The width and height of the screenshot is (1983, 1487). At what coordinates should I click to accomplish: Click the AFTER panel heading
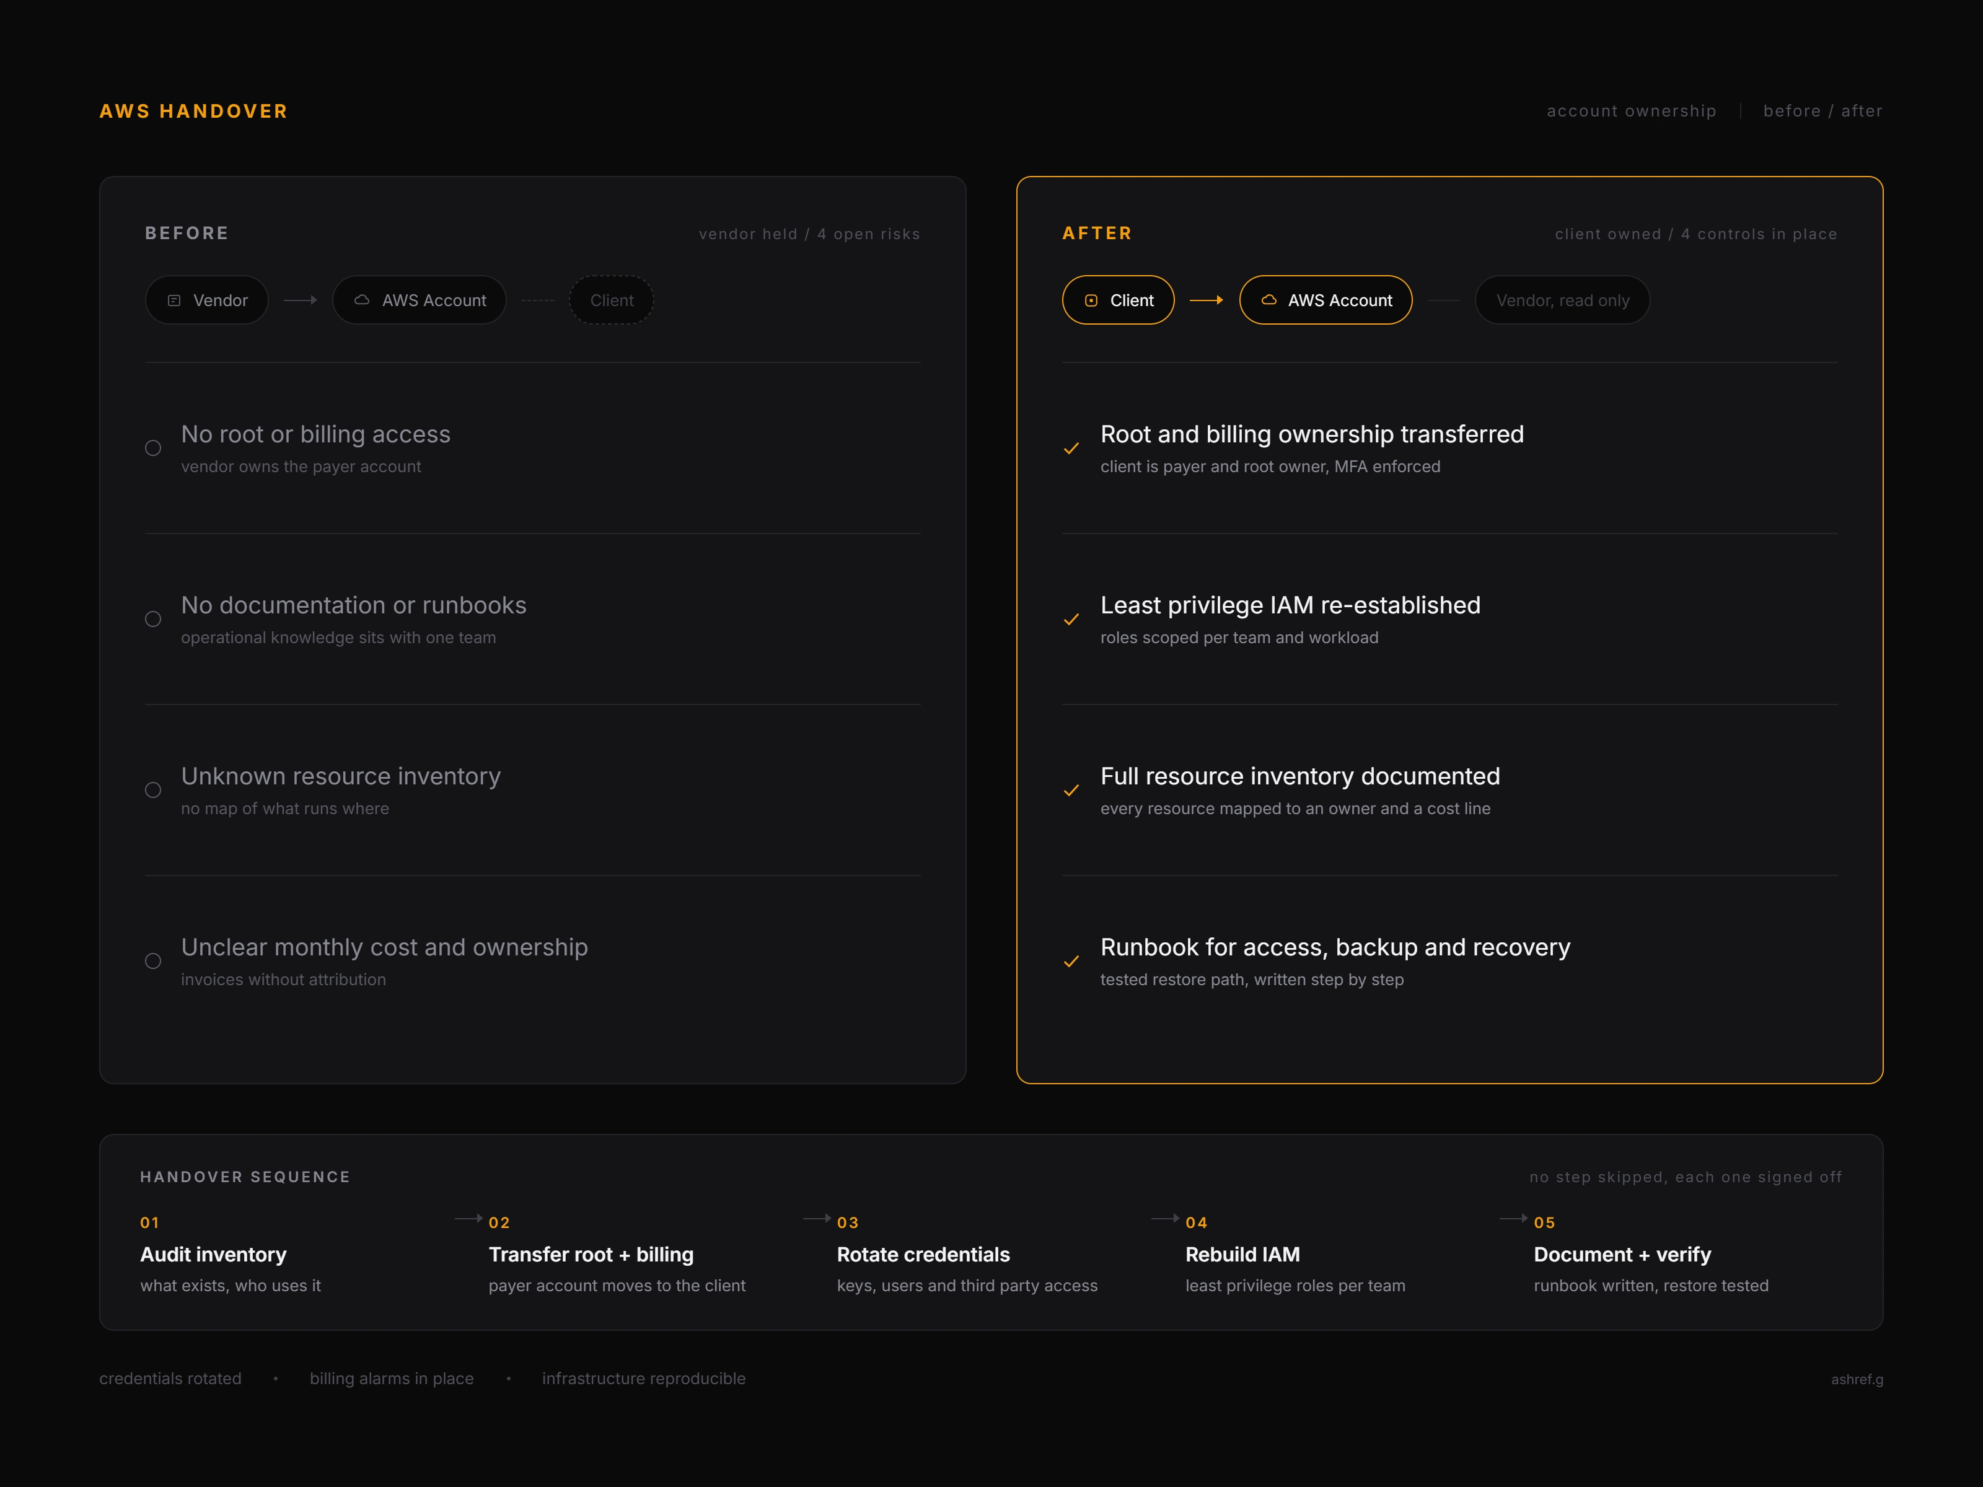pyautogui.click(x=1097, y=233)
